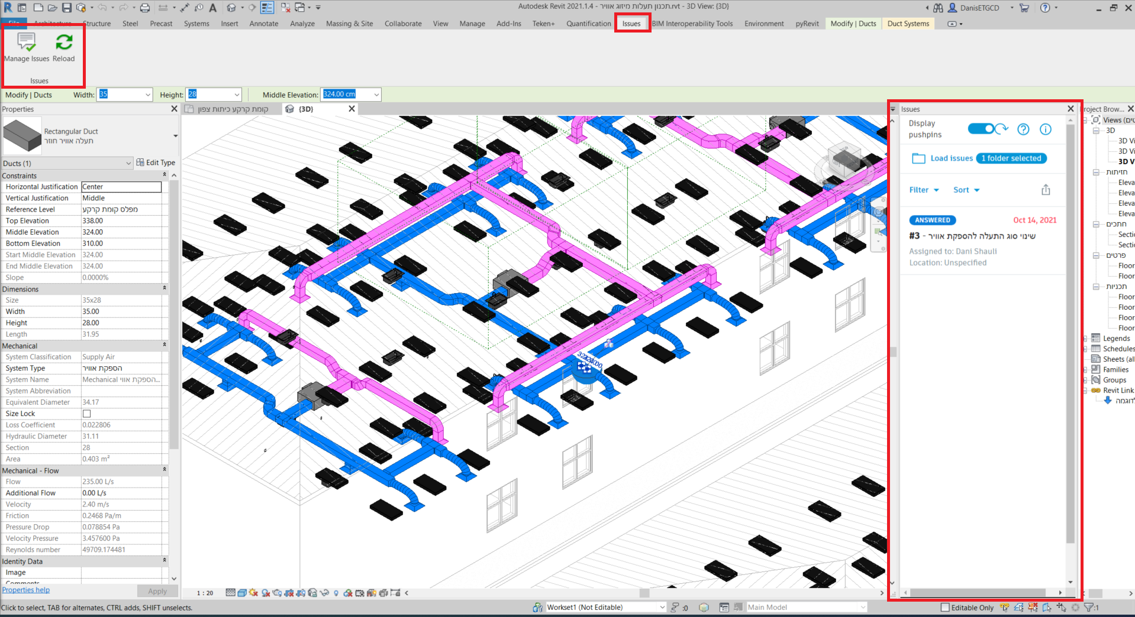The height and width of the screenshot is (617, 1135).
Task: Click the filter funnel icon in status bar
Action: (1088, 608)
